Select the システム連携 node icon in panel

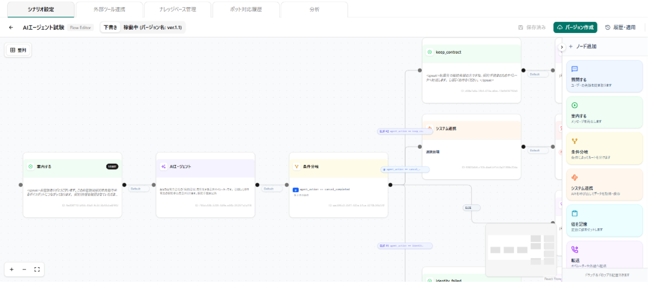click(574, 178)
